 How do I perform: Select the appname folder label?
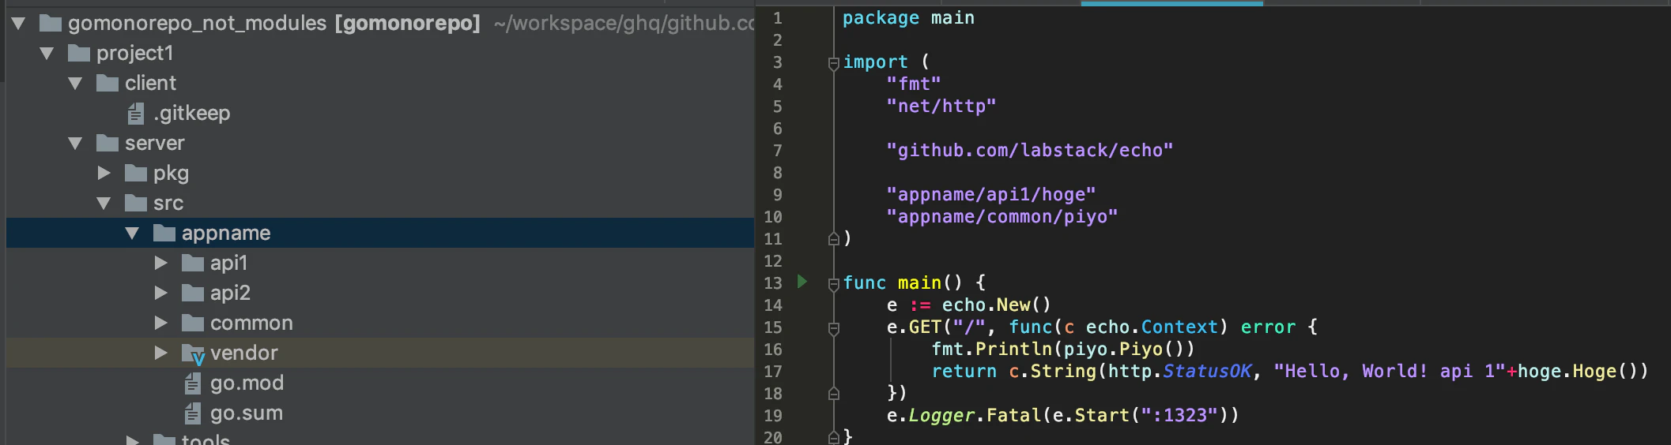(226, 234)
